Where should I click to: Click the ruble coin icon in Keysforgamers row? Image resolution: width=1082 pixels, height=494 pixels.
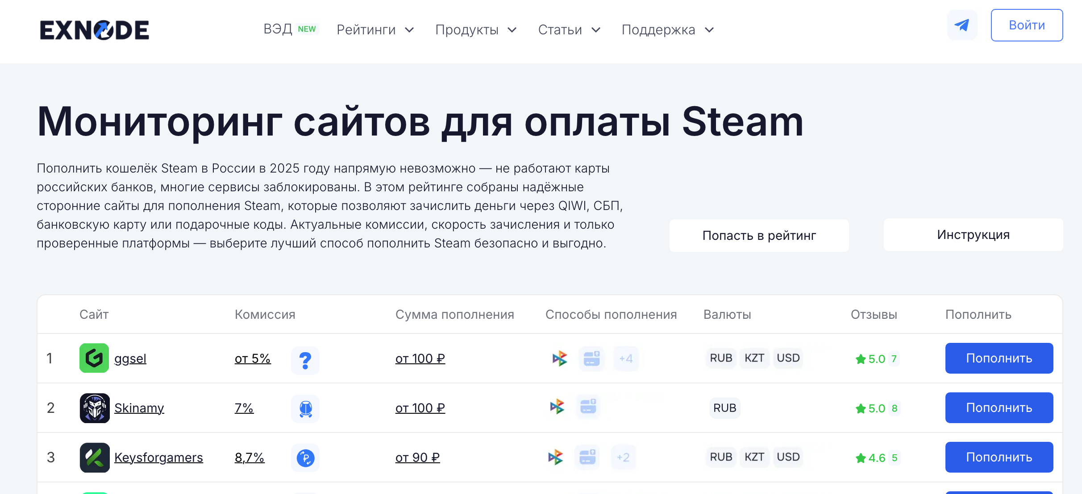click(305, 457)
